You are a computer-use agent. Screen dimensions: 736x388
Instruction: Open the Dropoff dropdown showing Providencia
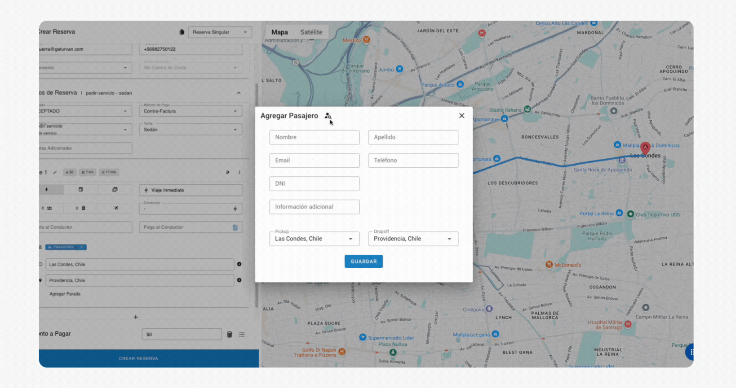(413, 239)
